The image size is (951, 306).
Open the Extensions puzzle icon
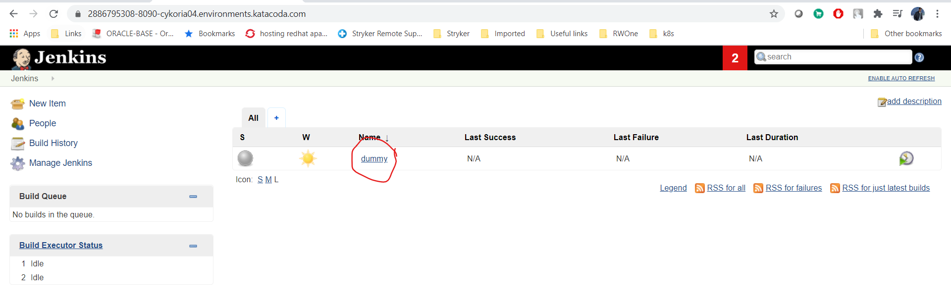(x=878, y=14)
